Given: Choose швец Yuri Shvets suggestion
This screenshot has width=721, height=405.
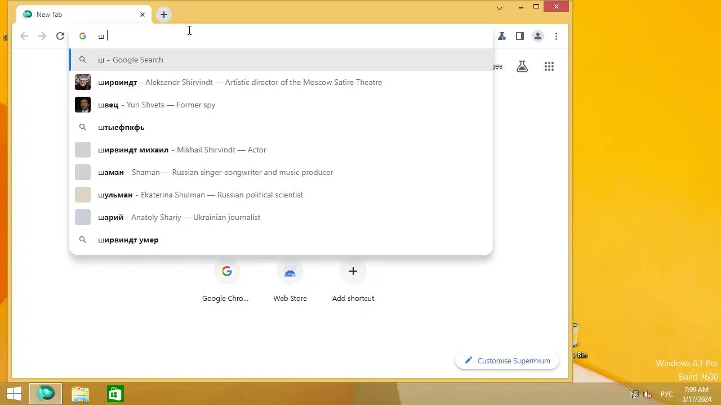Looking at the screenshot, I should [x=281, y=105].
